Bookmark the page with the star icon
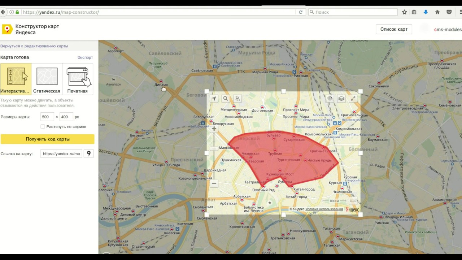This screenshot has height=260, width=462. pyautogui.click(x=404, y=12)
